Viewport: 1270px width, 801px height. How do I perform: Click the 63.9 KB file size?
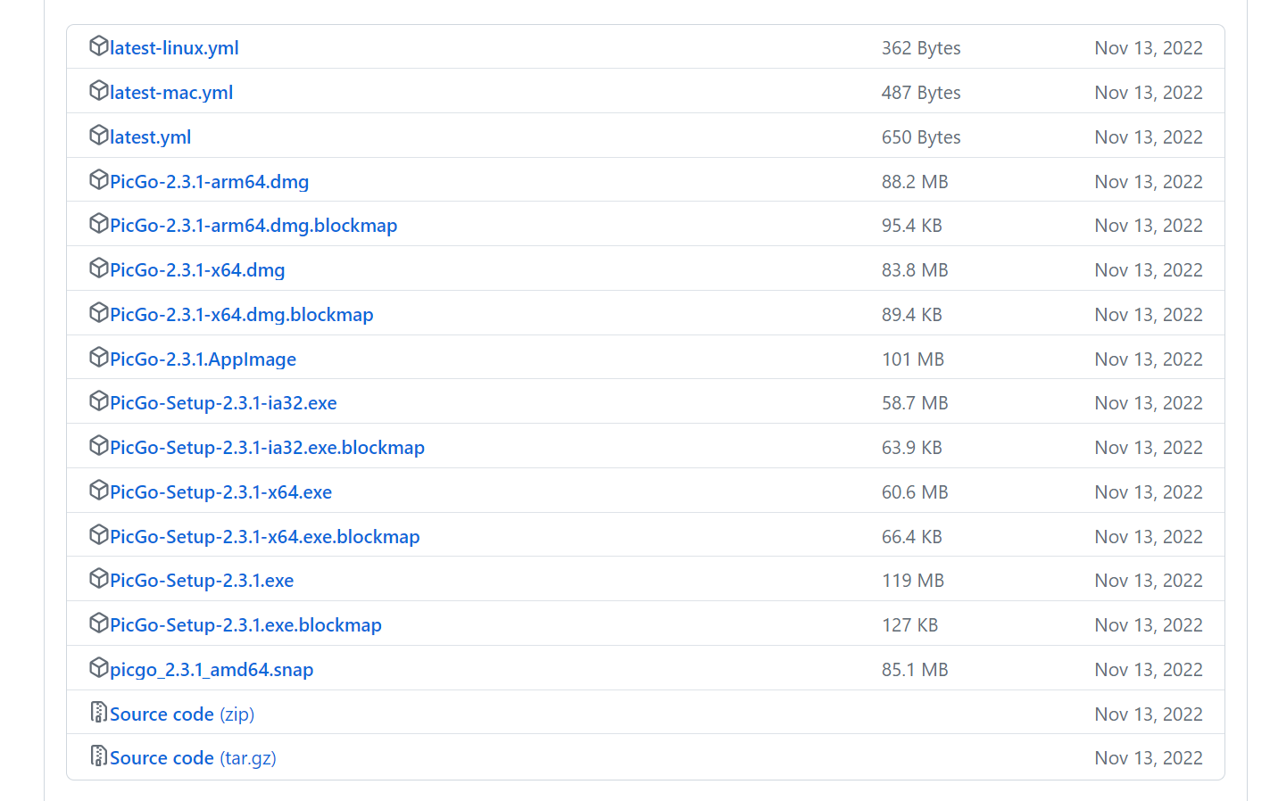point(912,448)
